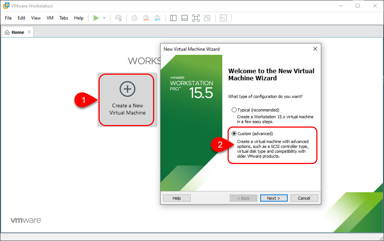The width and height of the screenshot is (384, 241).
Task: Click the Back button in the wizard
Action: (243, 198)
